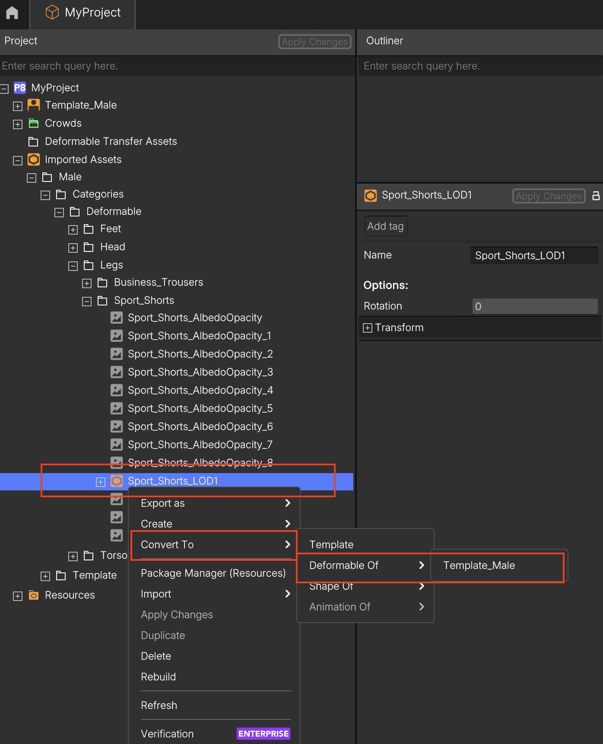Open the Create submenu

point(215,524)
